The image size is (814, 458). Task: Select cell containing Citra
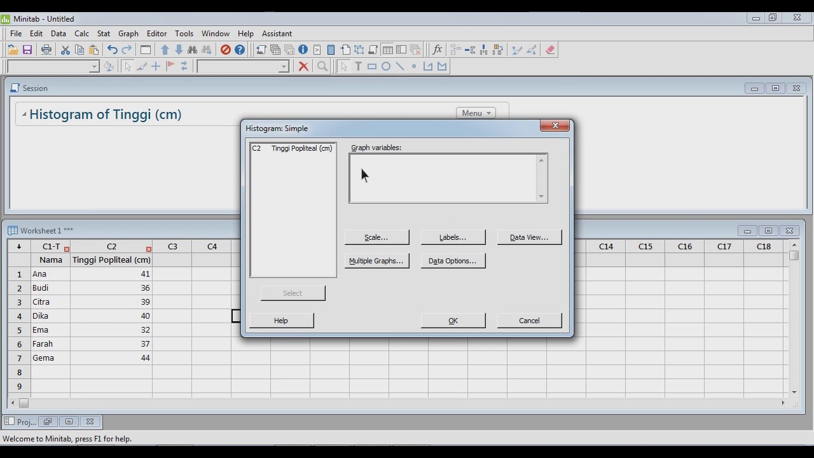pos(51,302)
